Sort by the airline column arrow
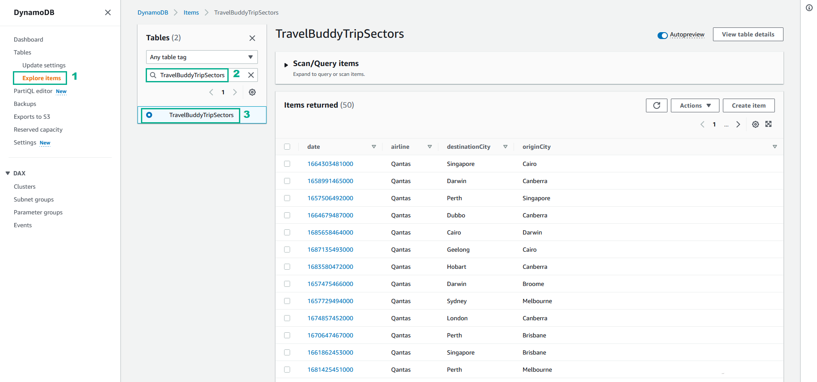The width and height of the screenshot is (817, 382). 430,147
